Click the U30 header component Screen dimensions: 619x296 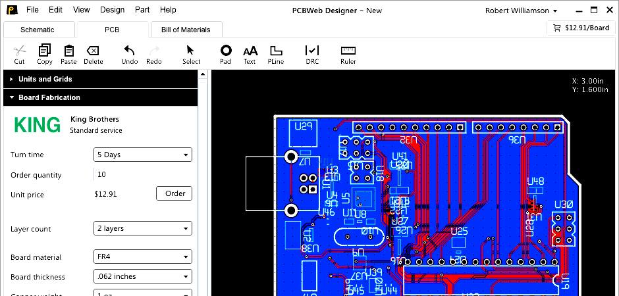click(x=563, y=229)
